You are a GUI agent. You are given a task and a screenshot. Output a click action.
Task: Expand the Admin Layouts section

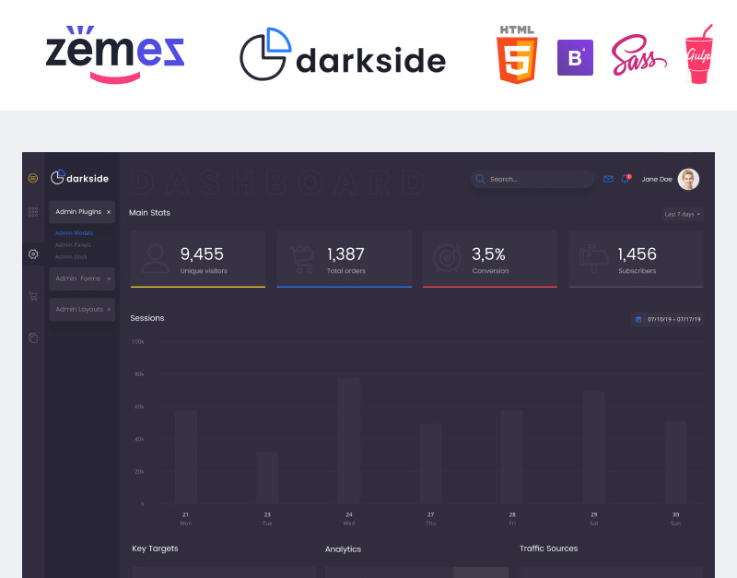[x=108, y=310]
